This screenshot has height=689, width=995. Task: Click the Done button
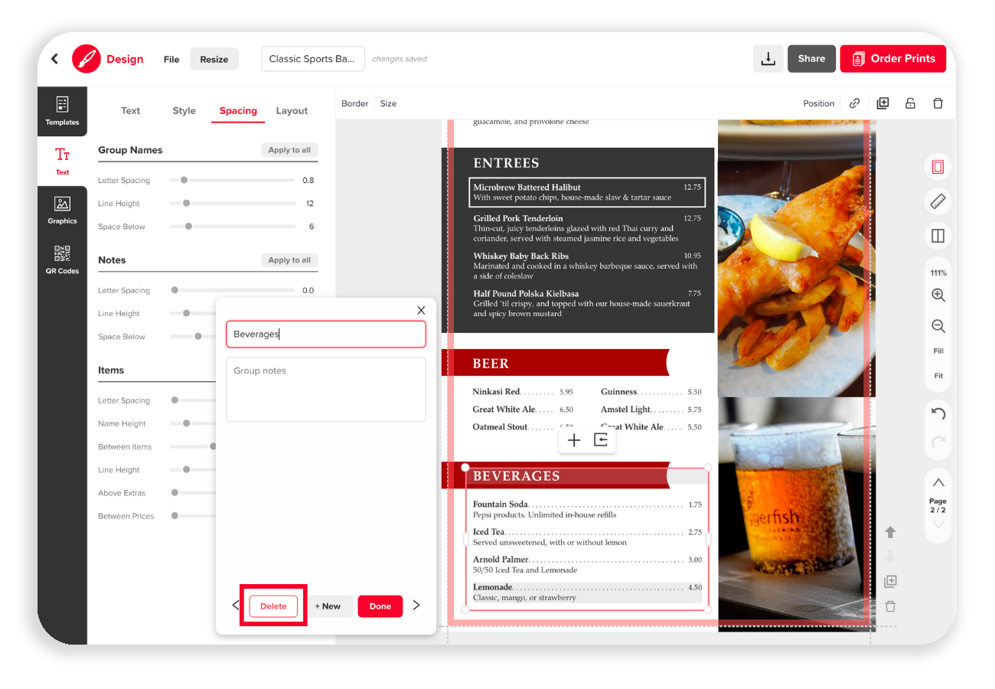point(380,606)
